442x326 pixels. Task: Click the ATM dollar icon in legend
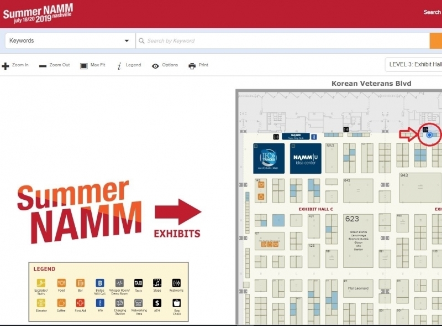point(157,303)
